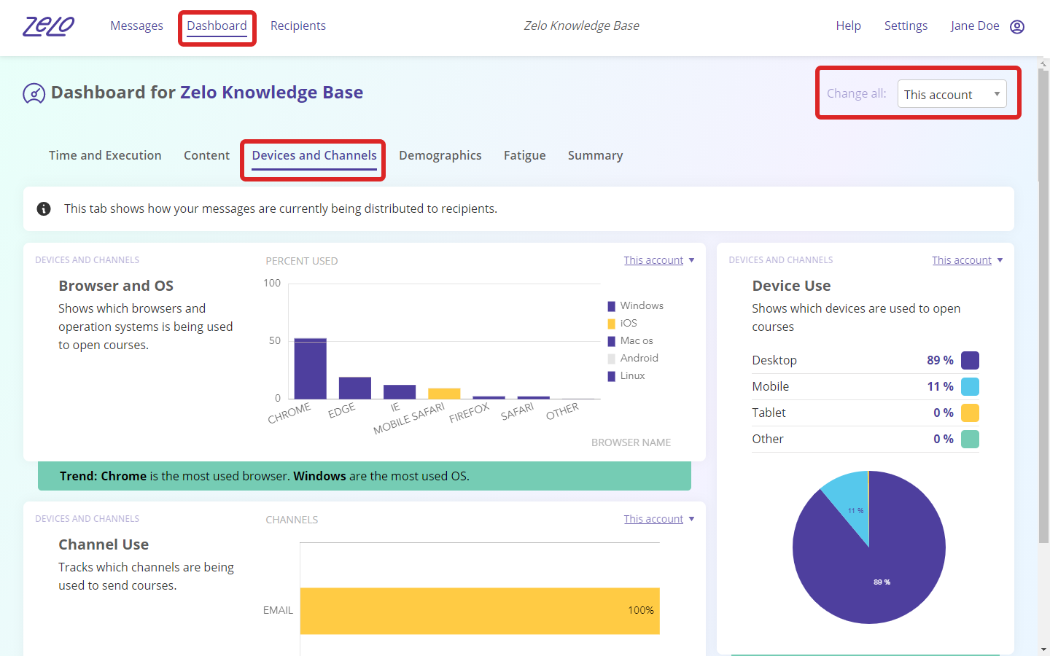Click the BROWSER NAME axis label
The width and height of the screenshot is (1050, 656).
click(631, 442)
